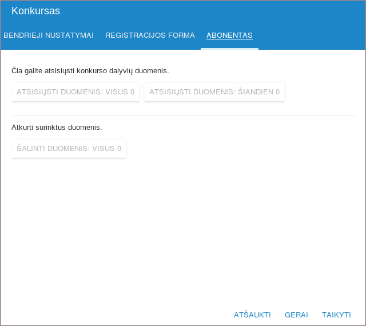The image size is (366, 326).
Task: Open the Registracijos forma tab
Action: pyautogui.click(x=150, y=35)
